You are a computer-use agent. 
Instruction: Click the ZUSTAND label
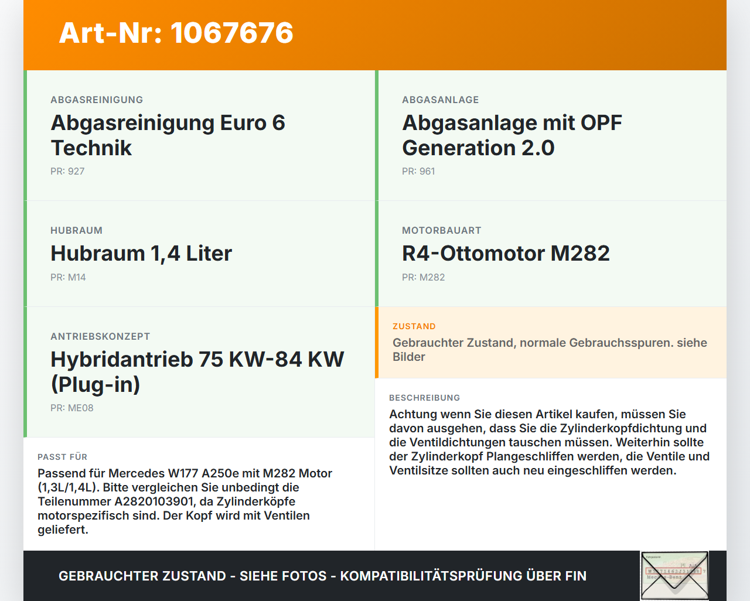pyautogui.click(x=414, y=326)
